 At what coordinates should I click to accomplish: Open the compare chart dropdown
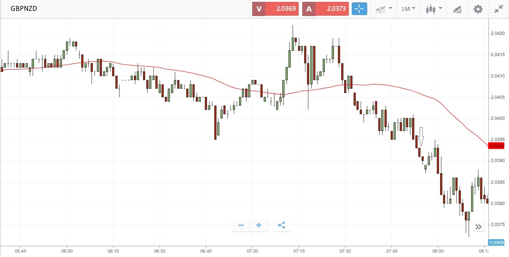tap(384, 9)
